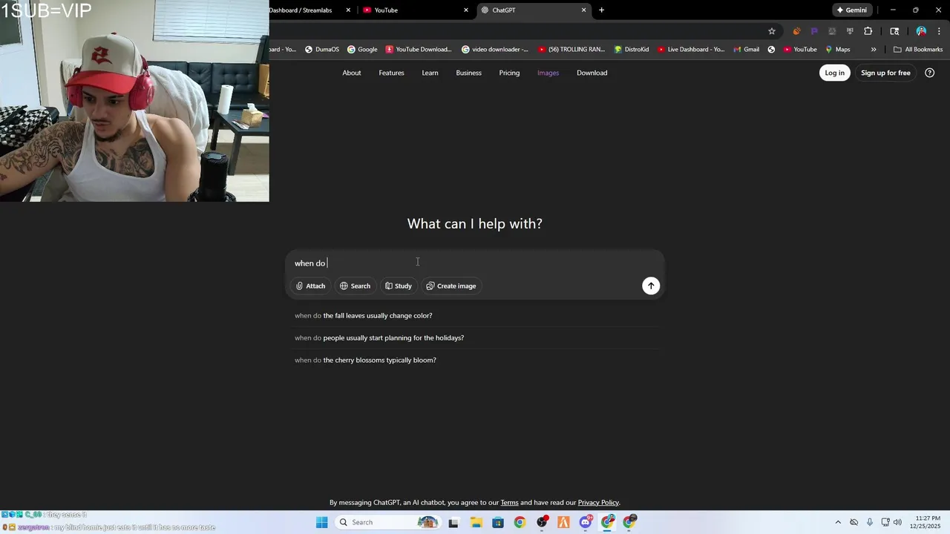
Task: Click the Log in button
Action: click(x=835, y=73)
